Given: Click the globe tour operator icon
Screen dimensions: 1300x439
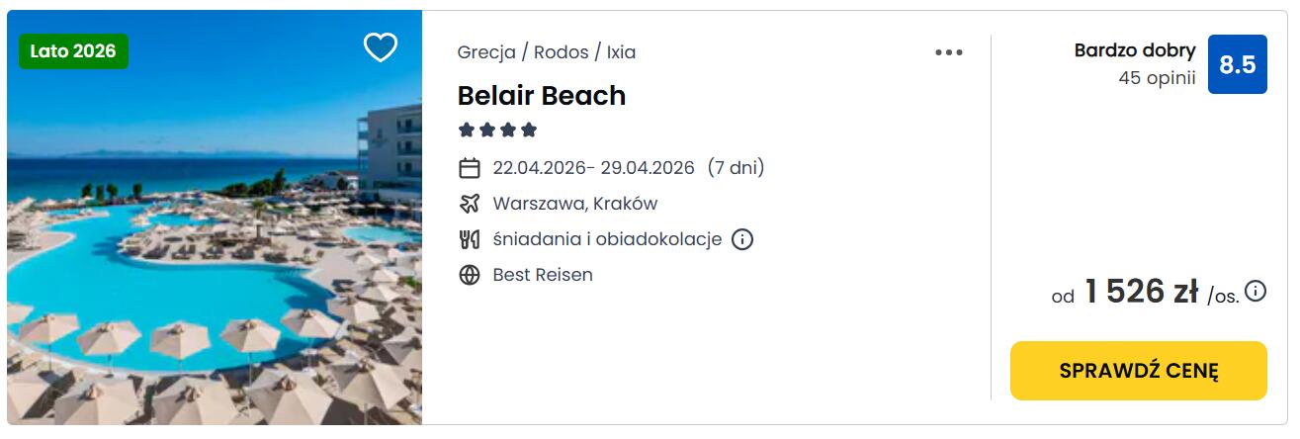Looking at the screenshot, I should pos(470,275).
